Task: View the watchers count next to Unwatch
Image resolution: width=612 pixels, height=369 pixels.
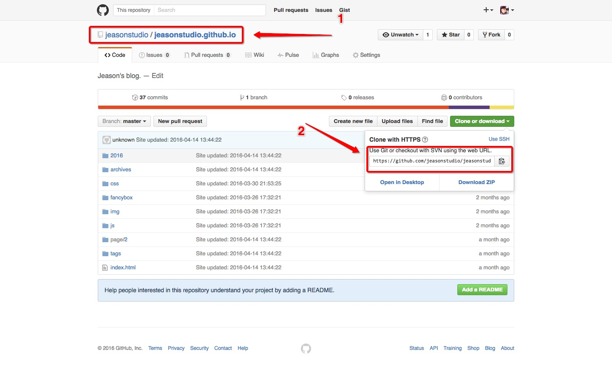Action: coord(428,35)
